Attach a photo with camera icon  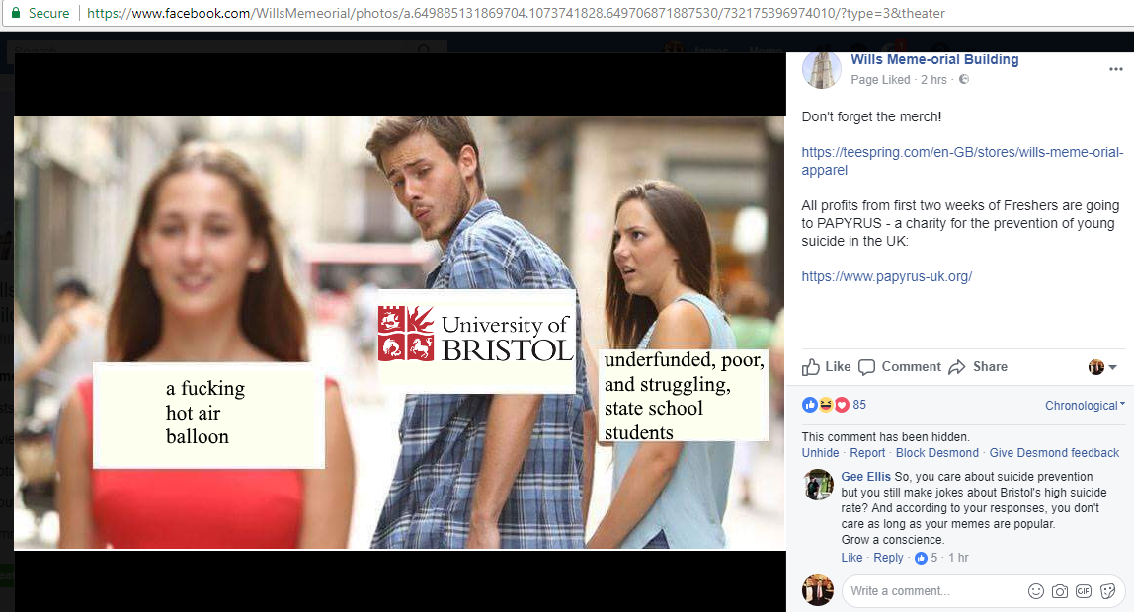(x=1060, y=592)
